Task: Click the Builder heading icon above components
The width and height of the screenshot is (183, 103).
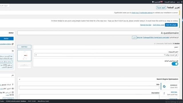Action: pos(174,43)
